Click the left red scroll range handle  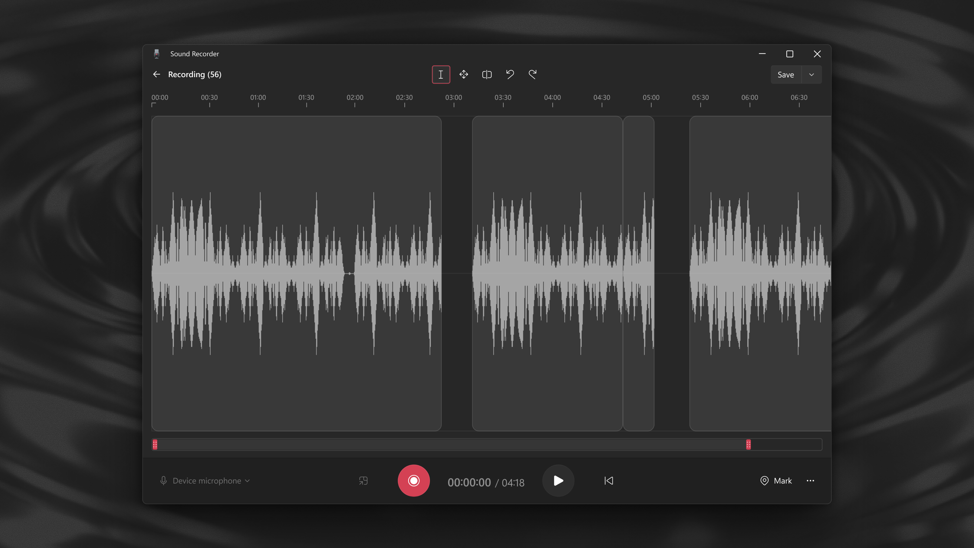pos(155,444)
